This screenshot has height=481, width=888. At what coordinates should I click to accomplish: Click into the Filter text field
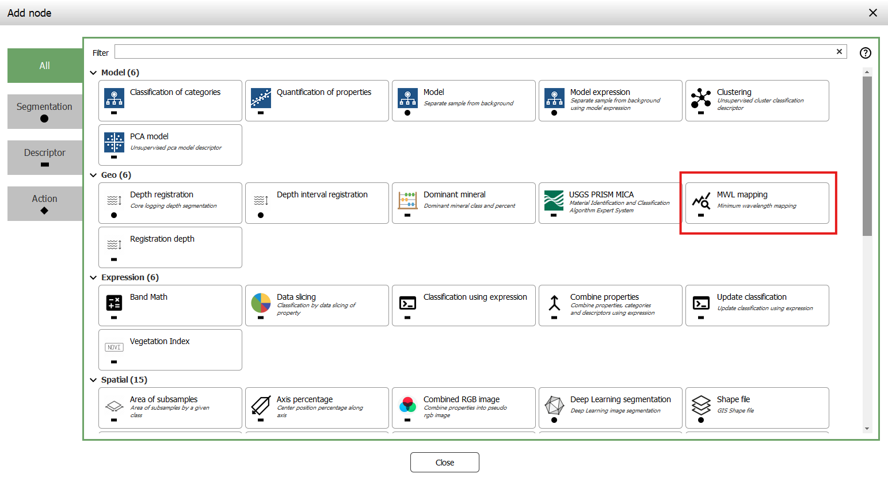click(x=472, y=52)
